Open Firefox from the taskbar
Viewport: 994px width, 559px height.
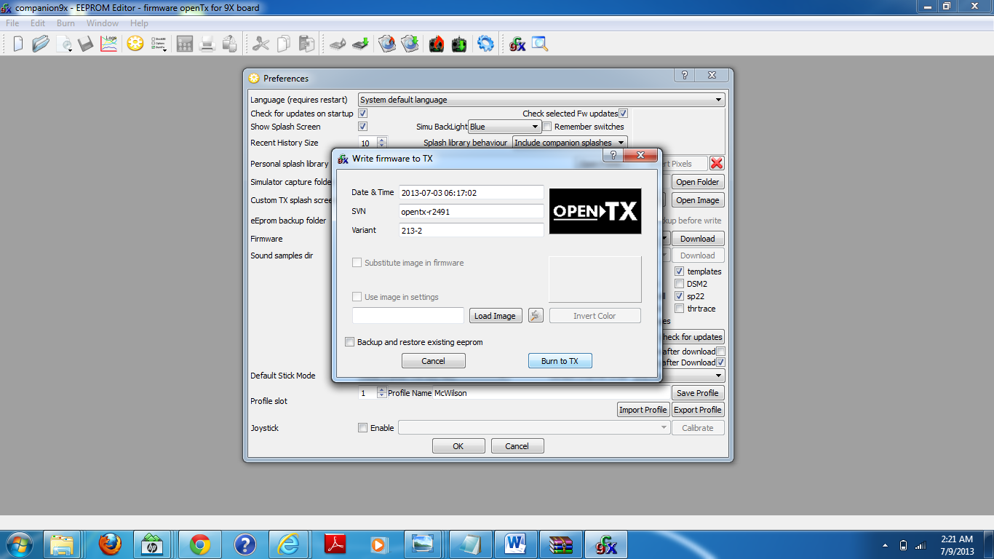click(x=109, y=544)
